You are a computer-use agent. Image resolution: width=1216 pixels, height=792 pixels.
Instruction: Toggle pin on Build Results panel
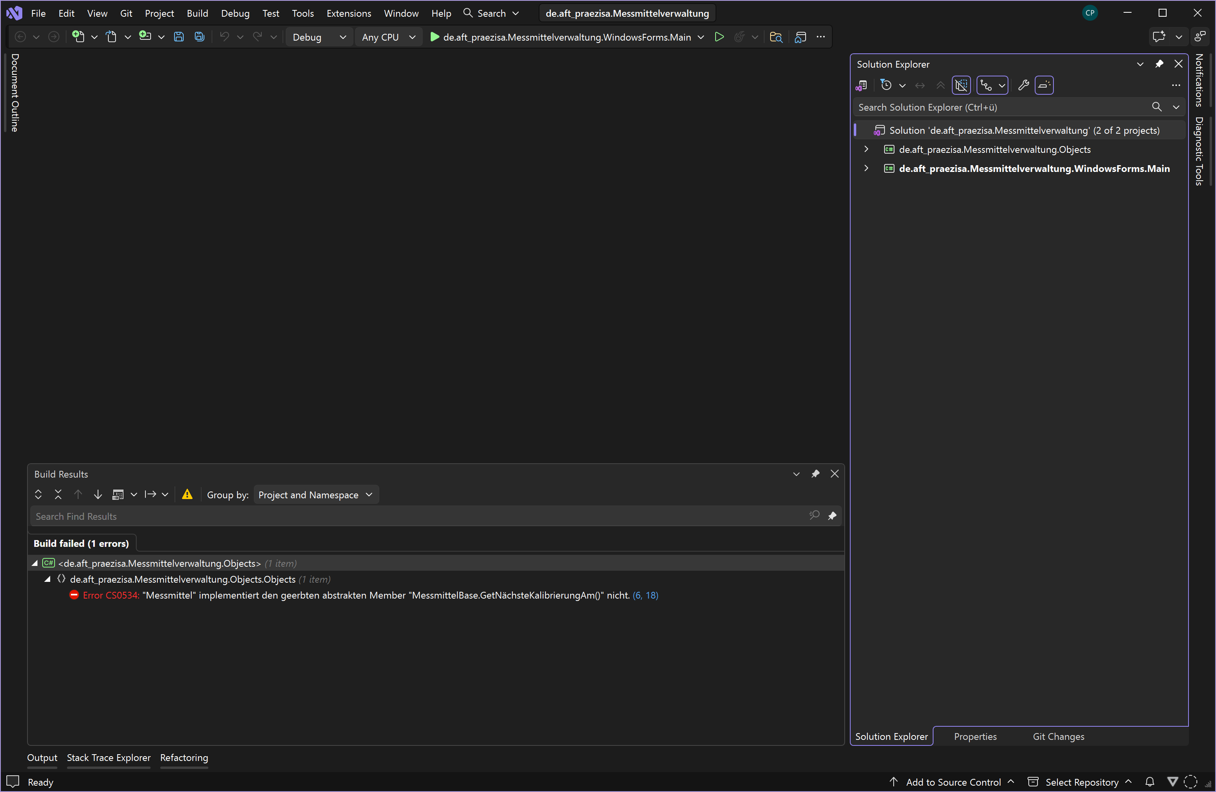pos(815,474)
